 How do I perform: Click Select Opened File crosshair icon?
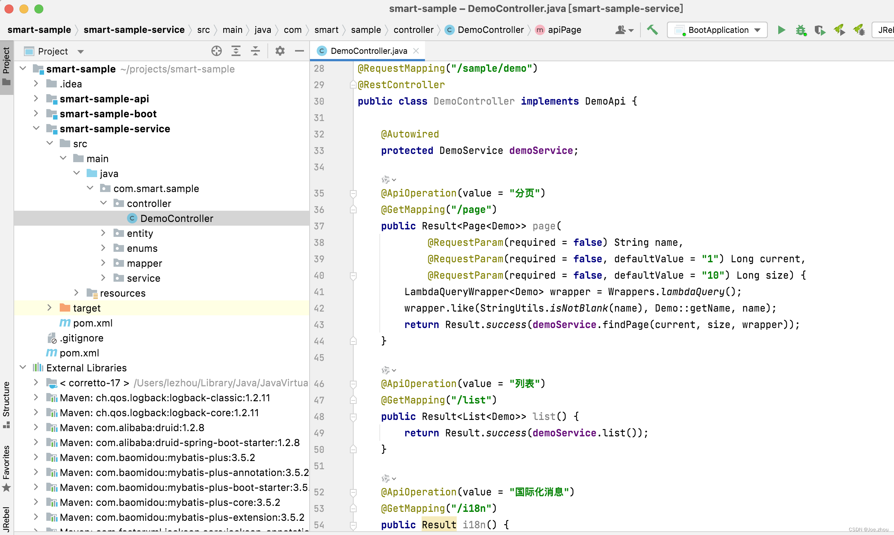[x=217, y=51]
